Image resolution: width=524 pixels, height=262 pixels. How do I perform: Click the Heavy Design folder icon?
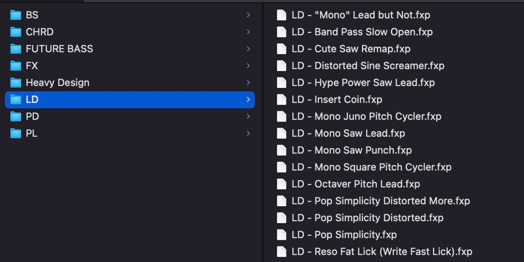pyautogui.click(x=16, y=82)
